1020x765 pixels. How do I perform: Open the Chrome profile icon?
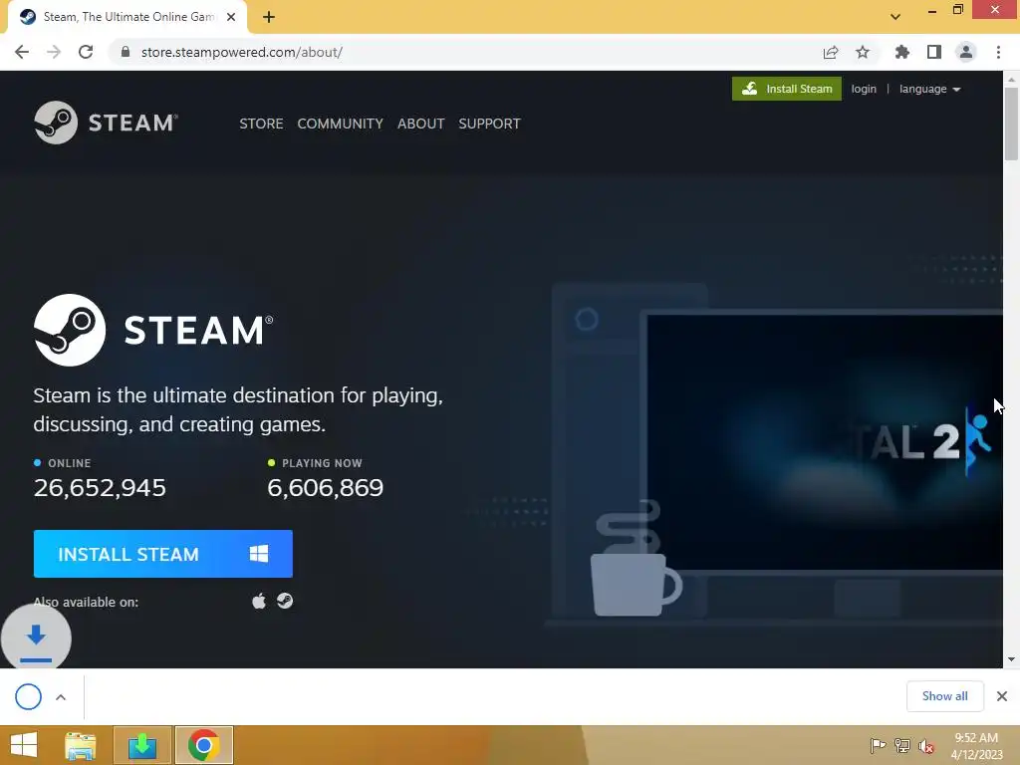pyautogui.click(x=966, y=52)
